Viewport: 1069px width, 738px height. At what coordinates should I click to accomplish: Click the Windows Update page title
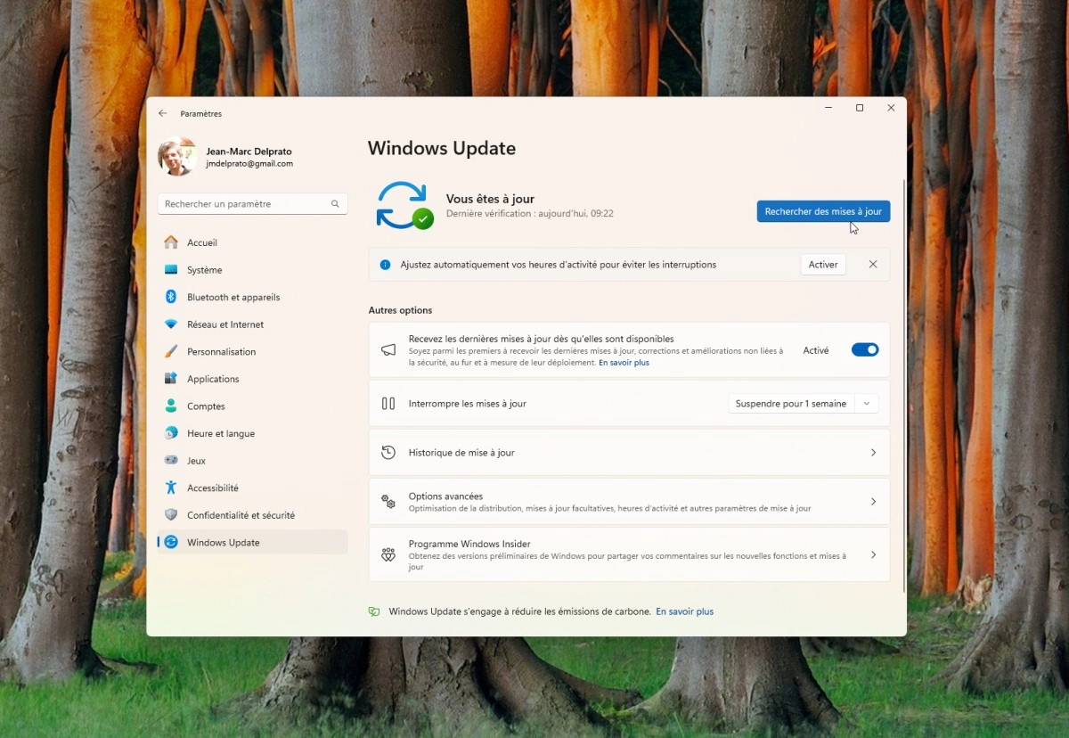pos(442,148)
